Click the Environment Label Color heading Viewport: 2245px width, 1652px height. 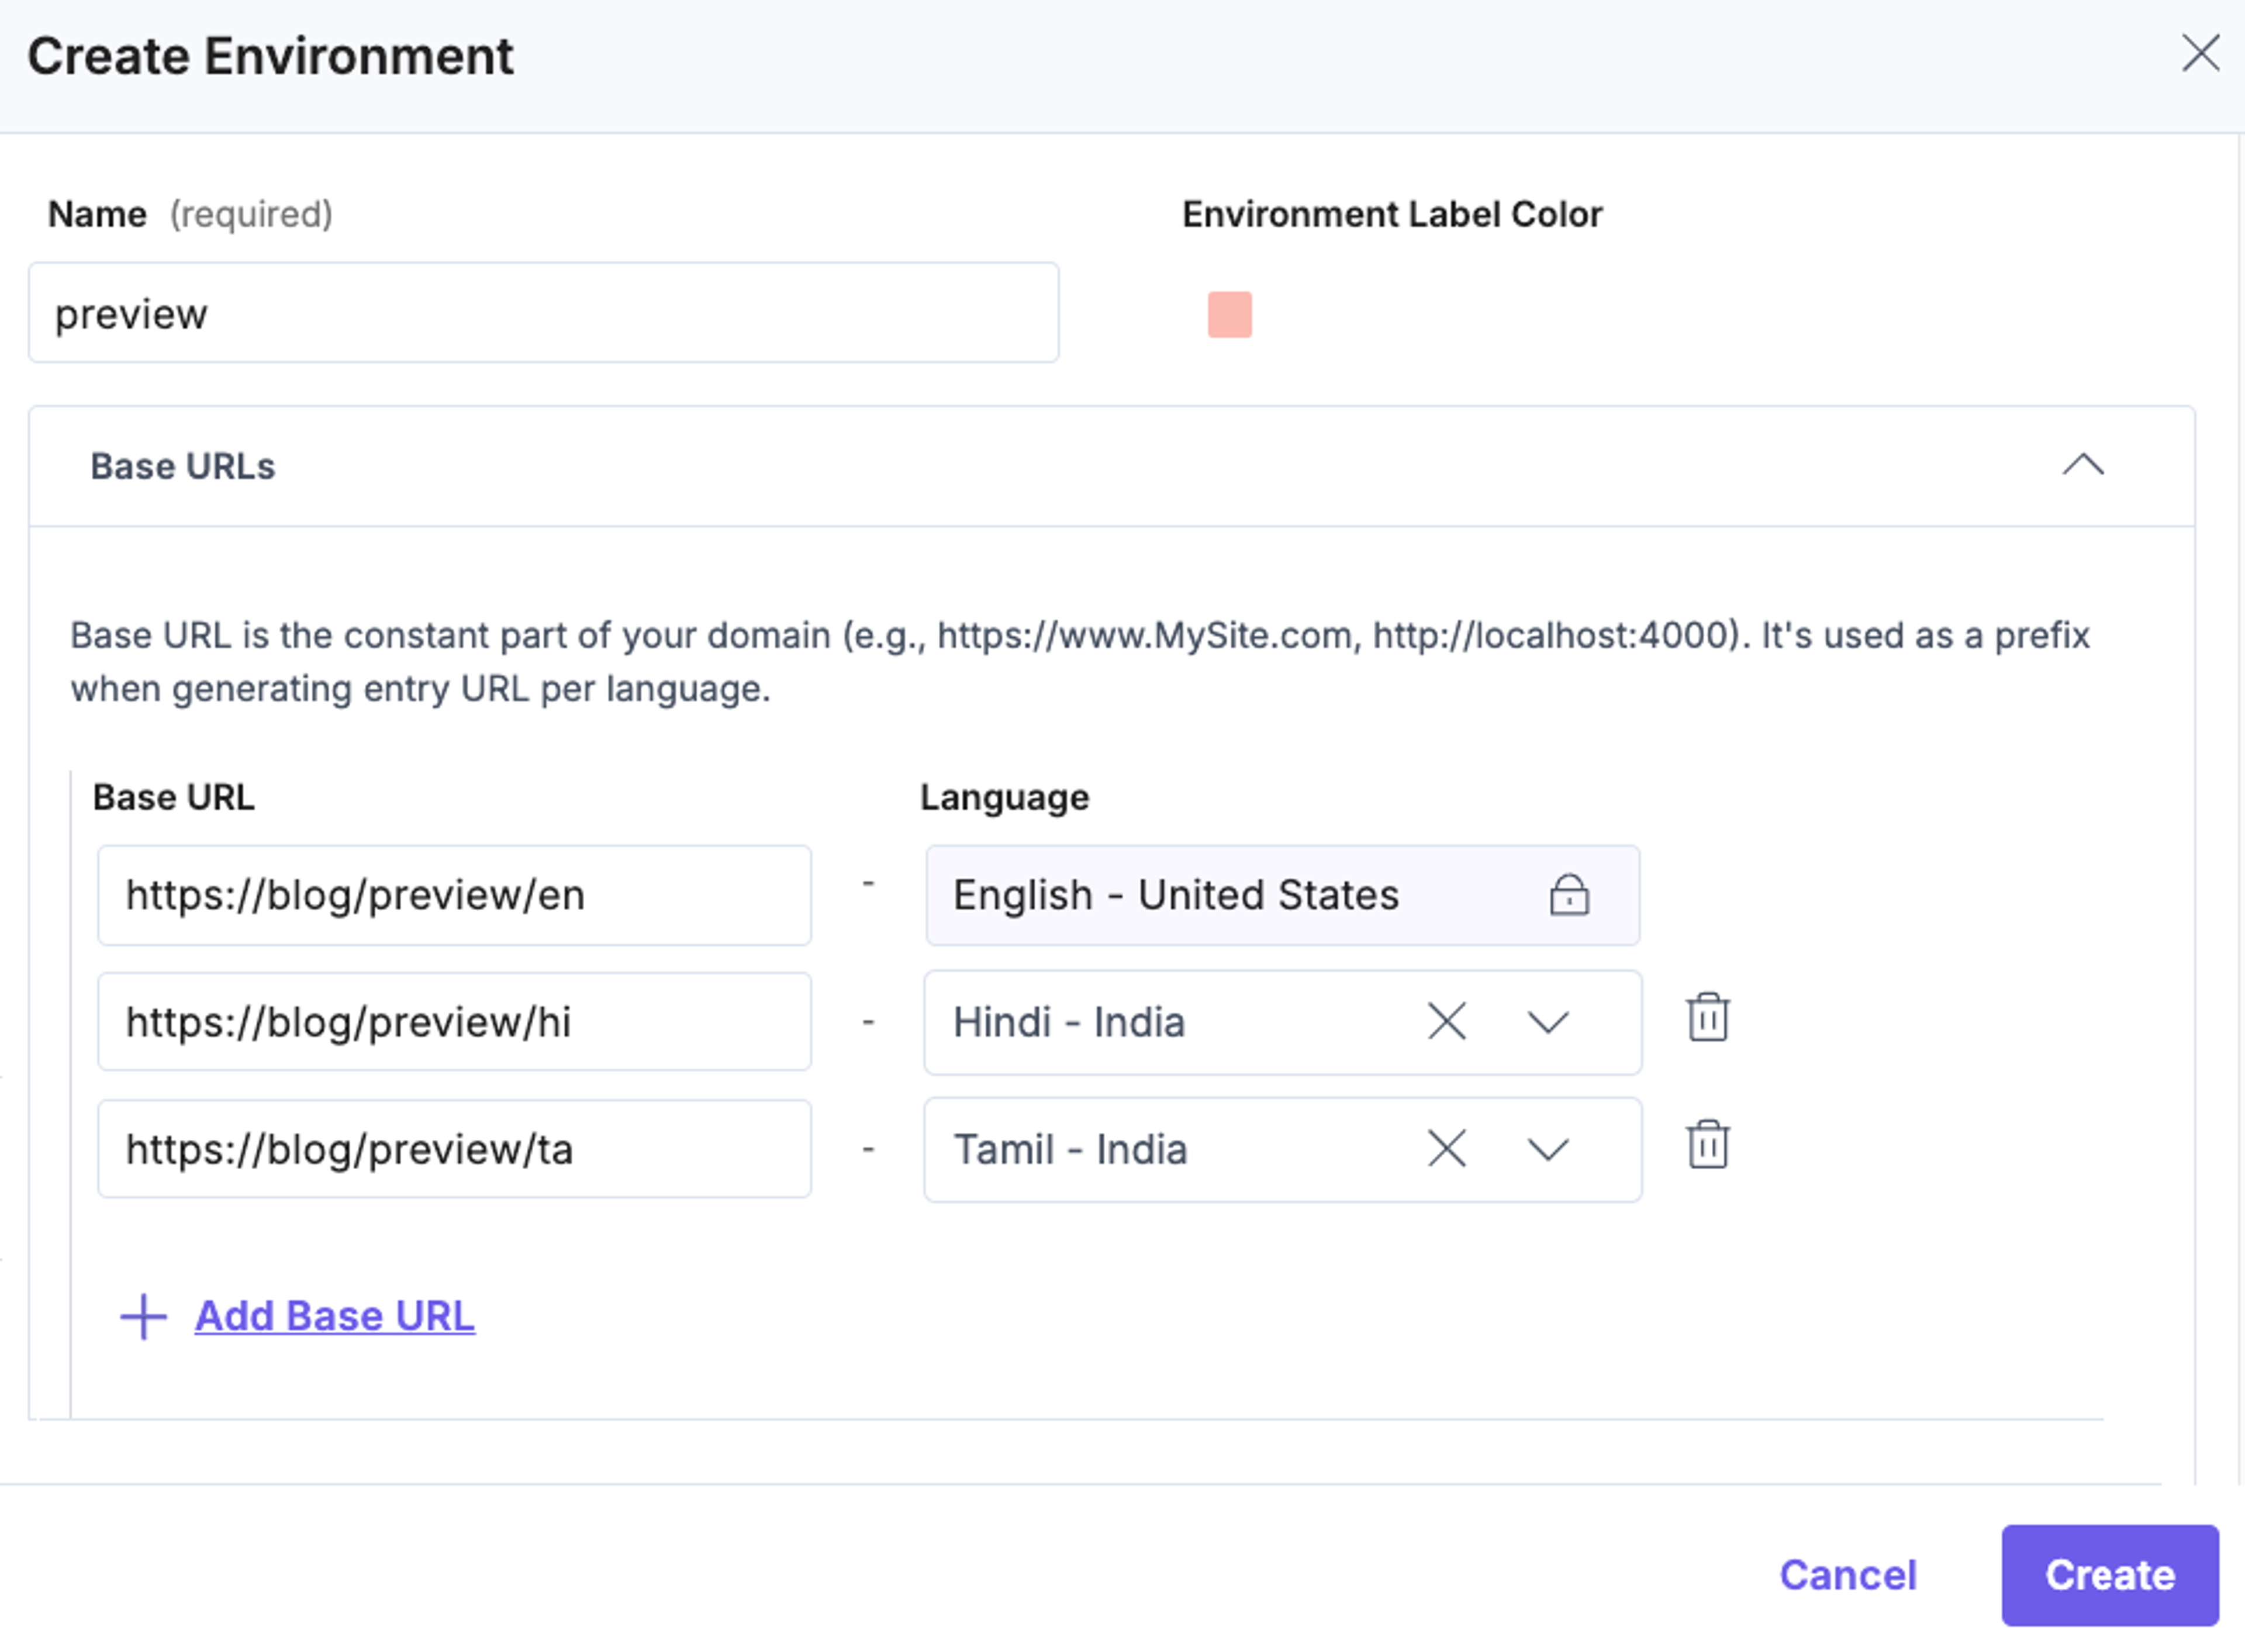pos(1392,214)
